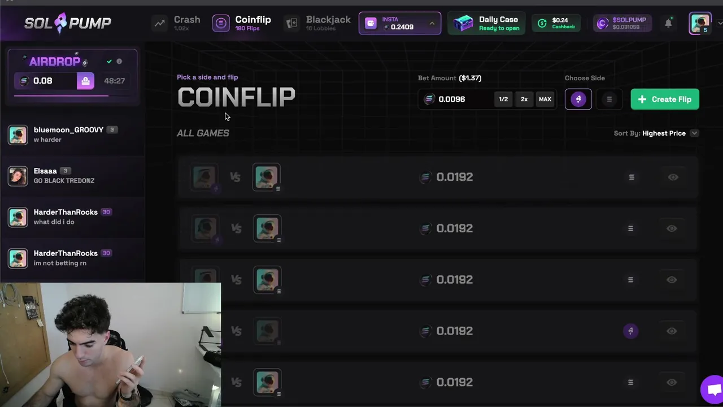Viewport: 723px width, 407px height.
Task: Click the $0.24 Cashback indicator
Action: [556, 23]
